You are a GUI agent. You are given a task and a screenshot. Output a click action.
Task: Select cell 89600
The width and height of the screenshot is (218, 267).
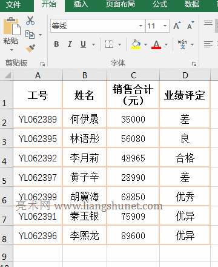point(133,235)
